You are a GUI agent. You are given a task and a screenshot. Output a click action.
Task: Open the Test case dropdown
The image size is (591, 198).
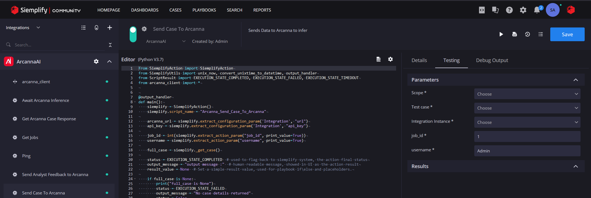pyautogui.click(x=527, y=108)
